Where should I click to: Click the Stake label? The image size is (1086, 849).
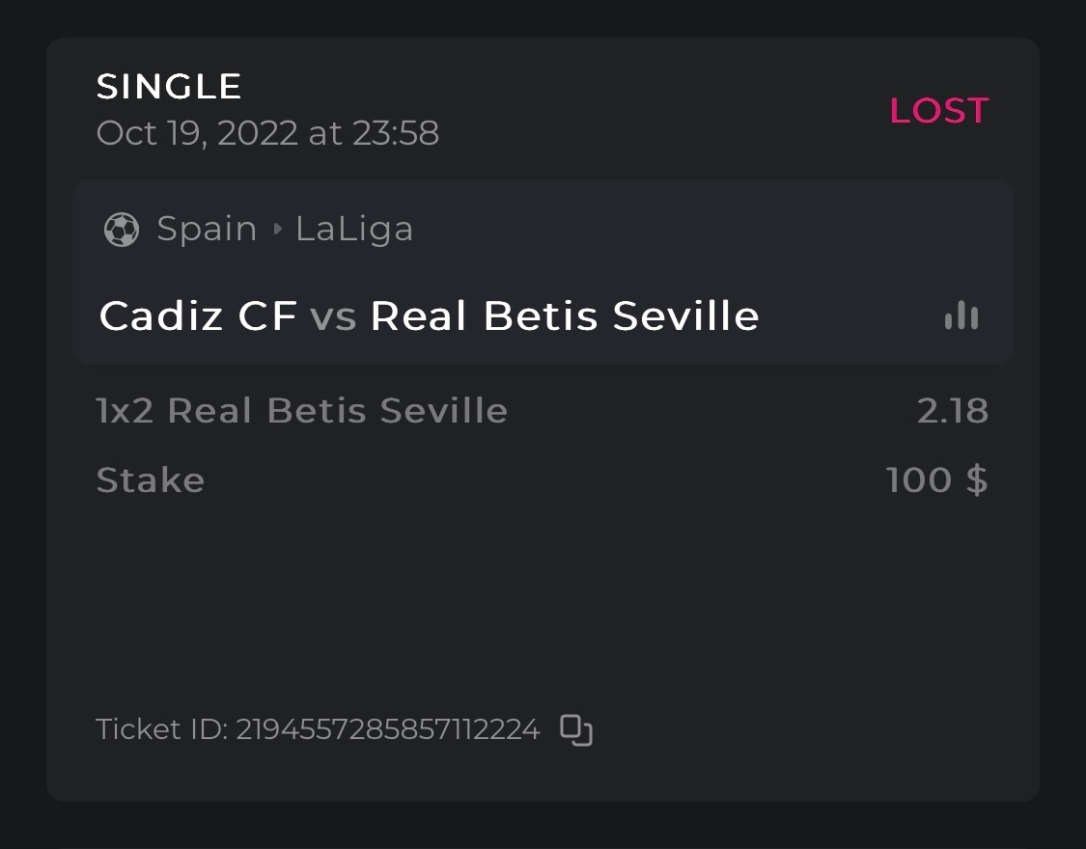(x=151, y=480)
